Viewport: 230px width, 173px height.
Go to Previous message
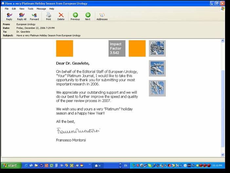(75, 16)
